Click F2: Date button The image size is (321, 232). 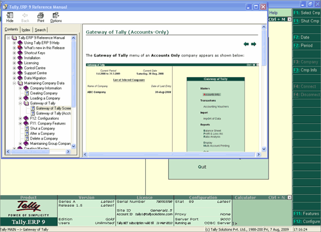point(306,37)
